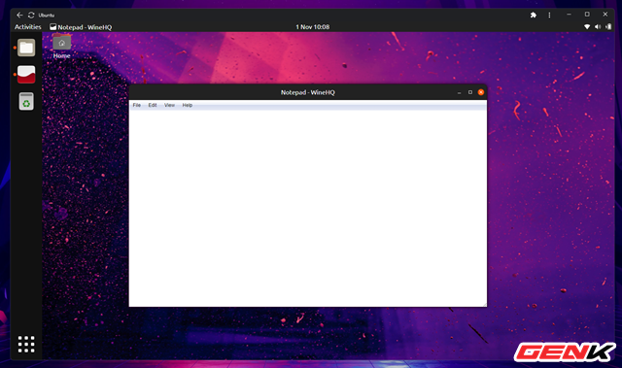Viewport: 622px width, 368px height.
Task: Click the volume icon in top bar
Action: 598,27
